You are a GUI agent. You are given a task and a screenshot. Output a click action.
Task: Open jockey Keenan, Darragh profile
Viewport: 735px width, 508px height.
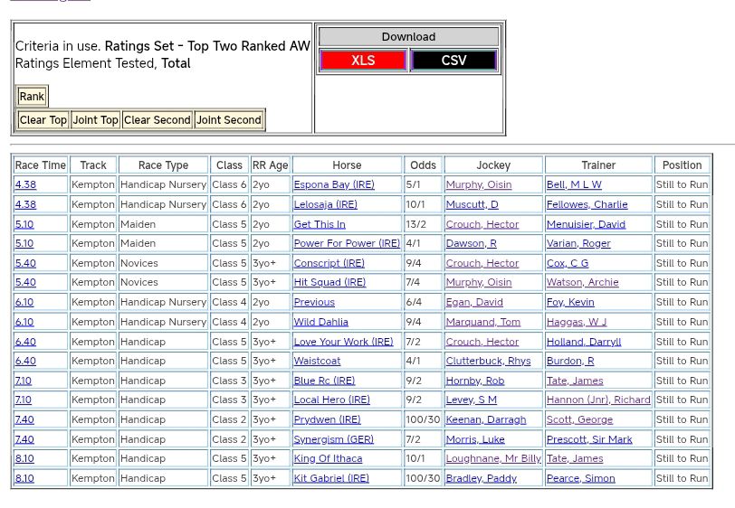click(x=485, y=420)
